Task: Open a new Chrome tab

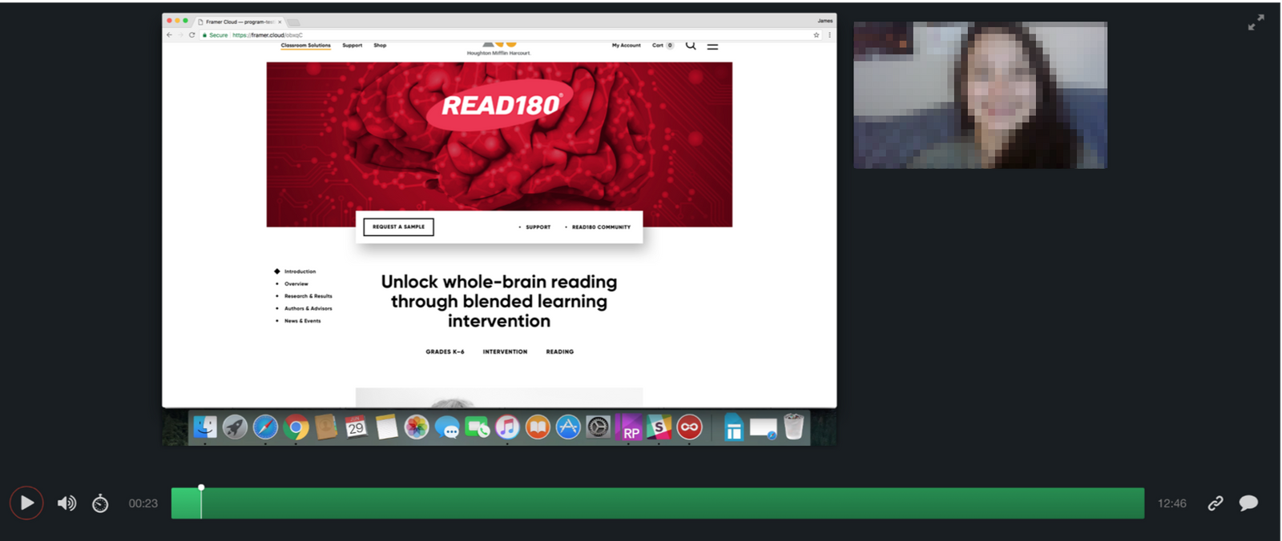Action: [293, 22]
